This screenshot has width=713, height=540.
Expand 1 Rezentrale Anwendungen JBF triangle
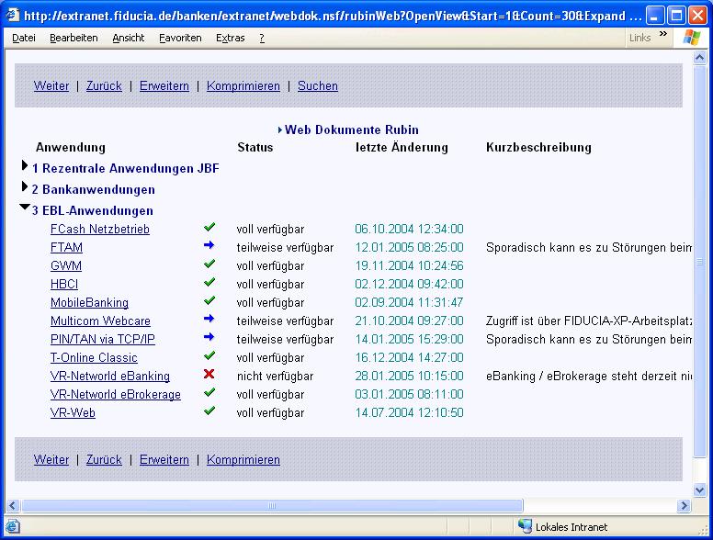tap(25, 165)
